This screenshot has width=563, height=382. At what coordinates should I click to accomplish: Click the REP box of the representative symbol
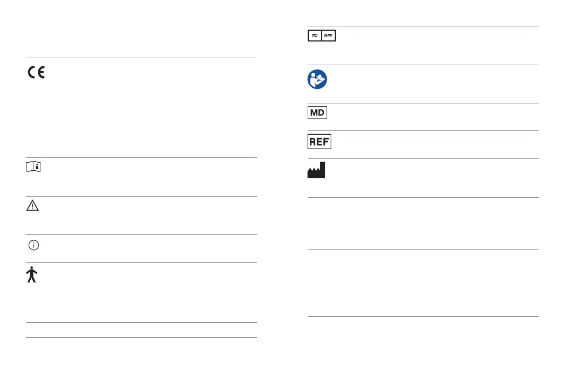pos(328,36)
